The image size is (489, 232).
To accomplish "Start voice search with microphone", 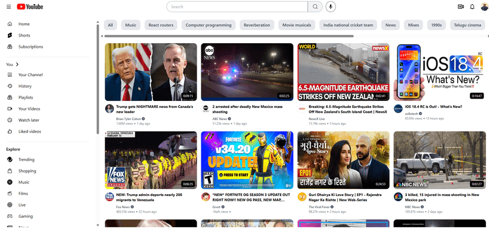I will pyautogui.click(x=331, y=6).
